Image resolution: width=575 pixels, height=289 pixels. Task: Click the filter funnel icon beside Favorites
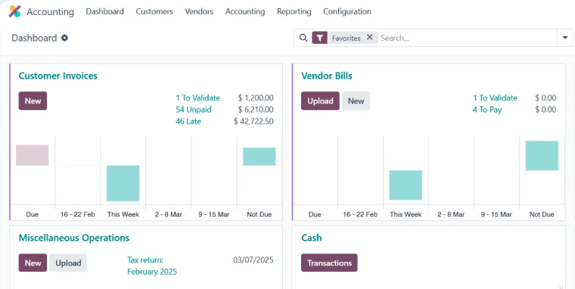(x=320, y=38)
